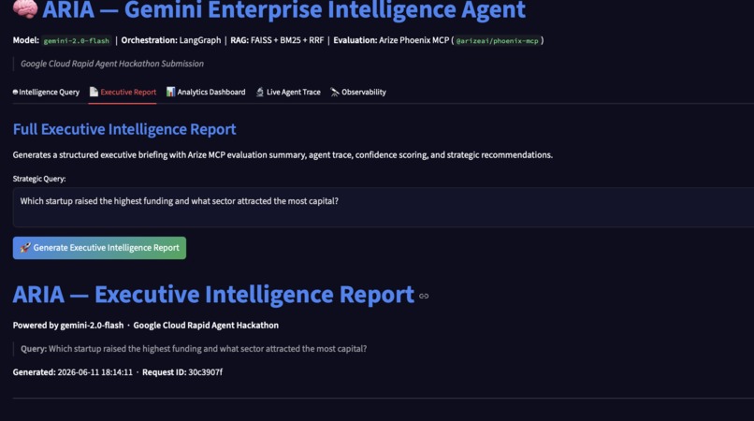This screenshot has width=754, height=421.
Task: Click the Generated 2026-06-11 18:14:11 timestamp
Action: pos(73,372)
